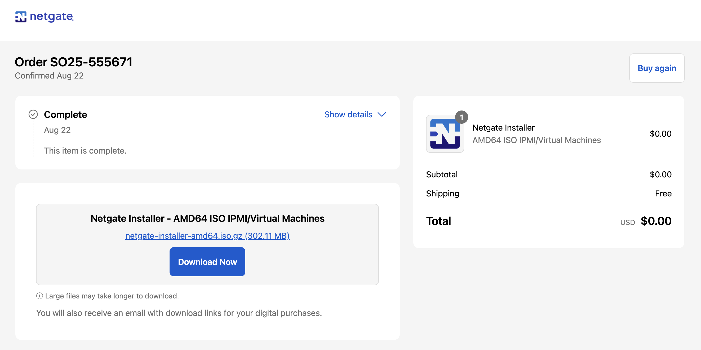Click the Shipping Free value
701x350 pixels.
(663, 194)
